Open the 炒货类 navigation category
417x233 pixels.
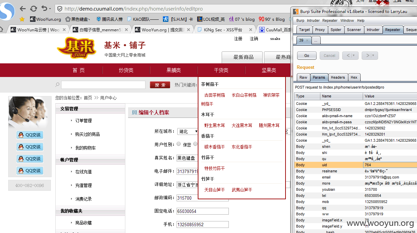point(126,70)
